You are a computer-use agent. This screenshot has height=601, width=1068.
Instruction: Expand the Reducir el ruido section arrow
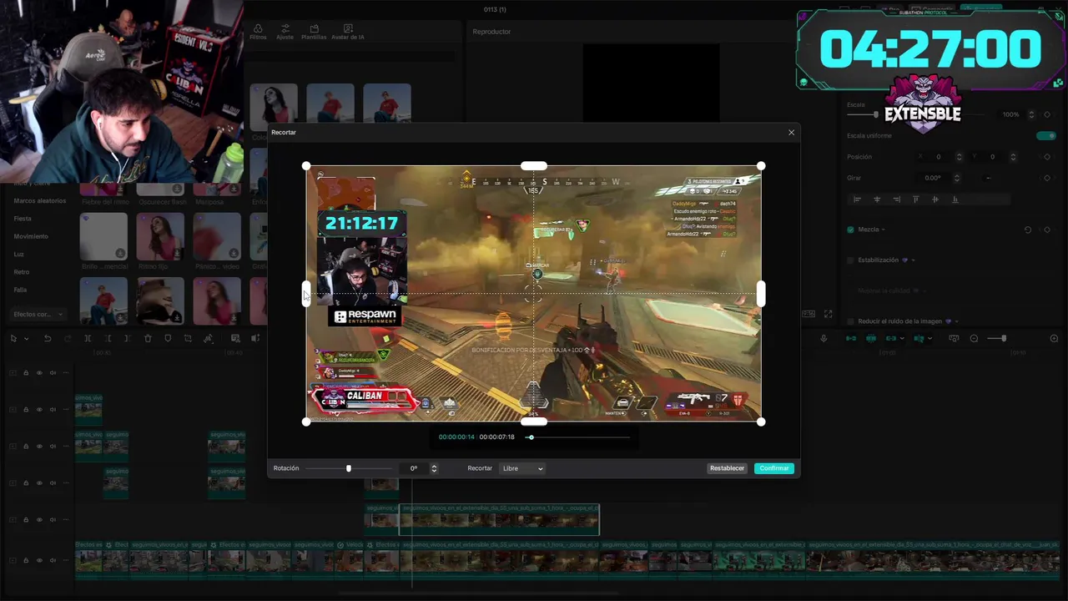[x=956, y=321]
